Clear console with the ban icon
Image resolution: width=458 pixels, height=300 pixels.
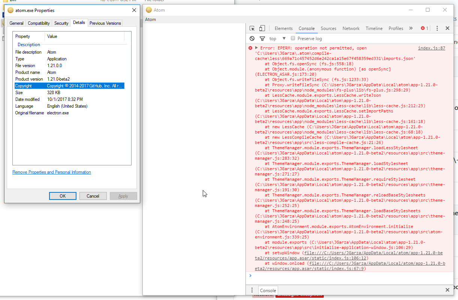point(252,38)
